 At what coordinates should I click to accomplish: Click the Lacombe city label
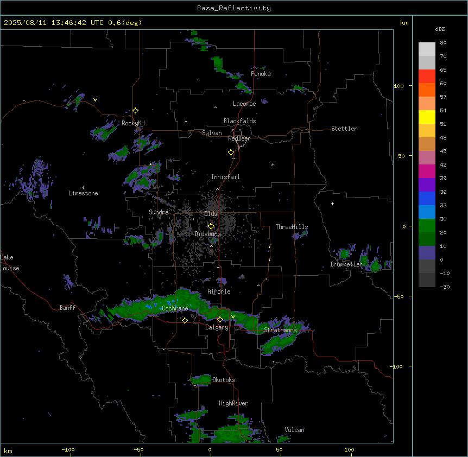tap(244, 104)
